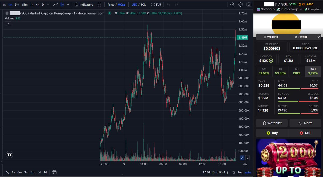Expand the timeframe interval dropdown

(48, 5)
